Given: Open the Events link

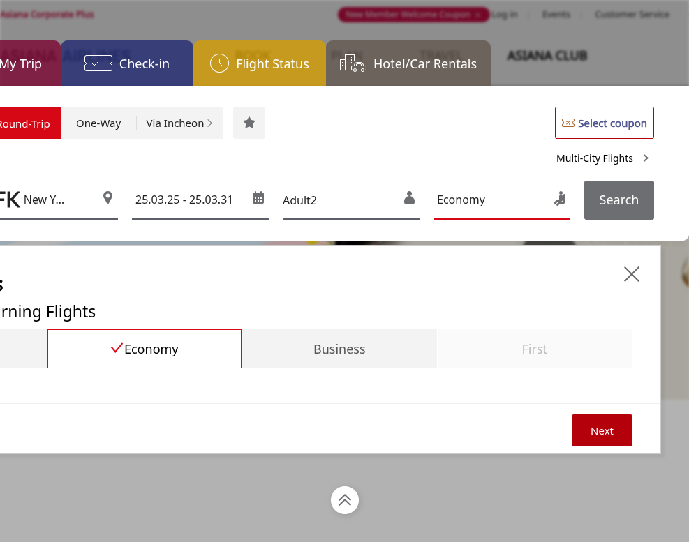Looking at the screenshot, I should (x=556, y=15).
